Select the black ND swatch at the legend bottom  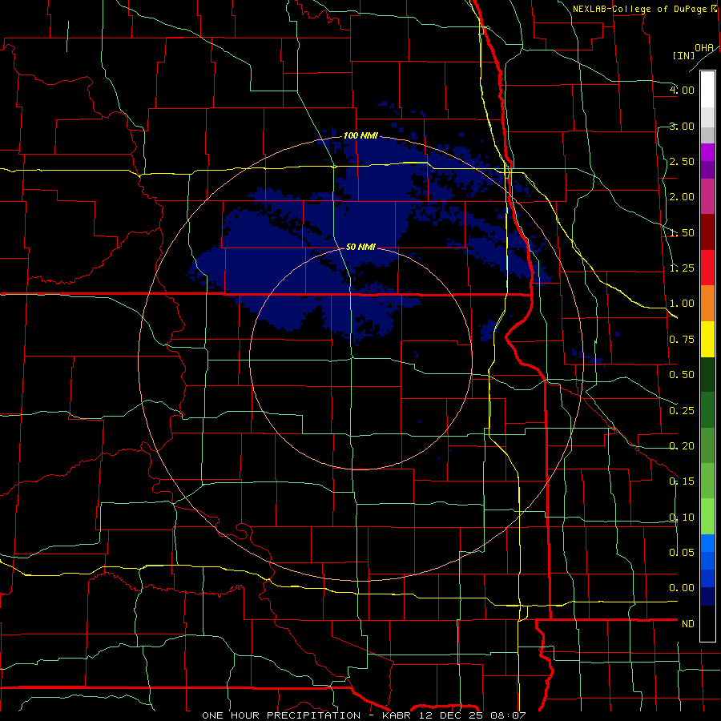707,623
